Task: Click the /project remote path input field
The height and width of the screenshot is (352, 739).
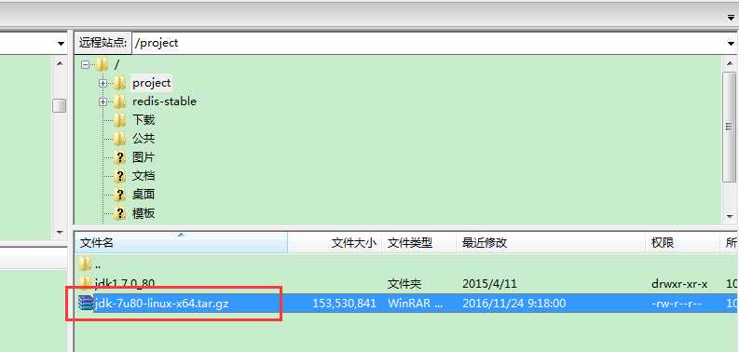Action: (428, 43)
